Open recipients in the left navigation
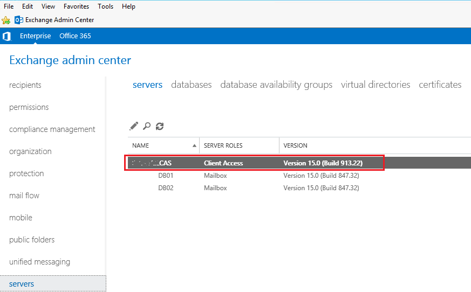 pyautogui.click(x=25, y=85)
